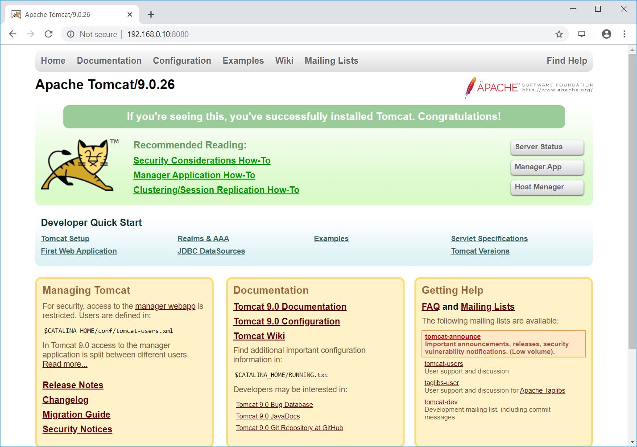This screenshot has height=447, width=637.
Task: Open the Wiki navigation item
Action: [x=284, y=61]
